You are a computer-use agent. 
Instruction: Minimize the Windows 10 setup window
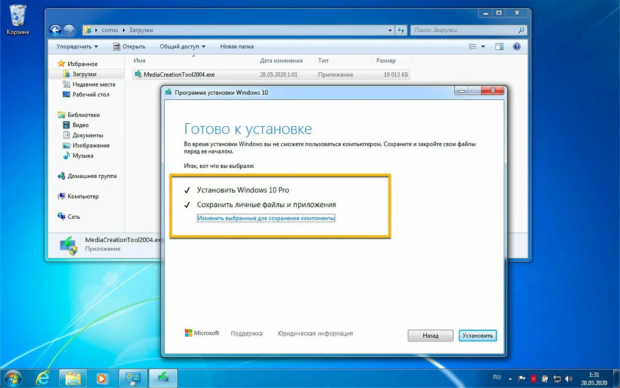461,91
